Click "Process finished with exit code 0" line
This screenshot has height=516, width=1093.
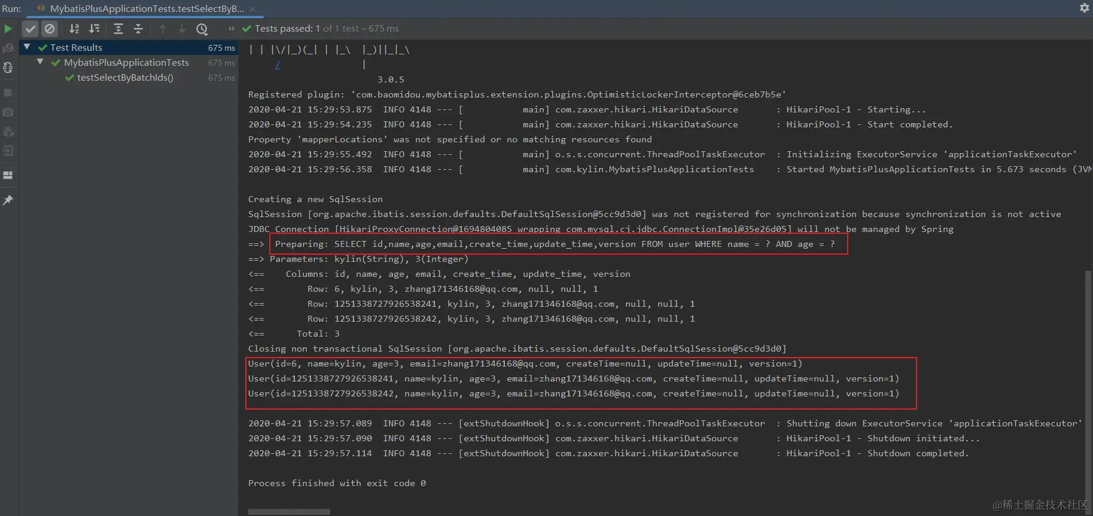[337, 483]
